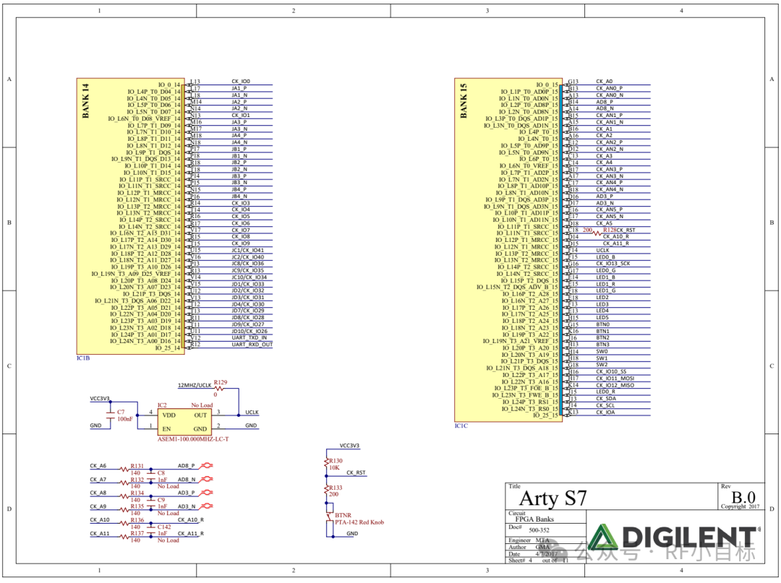Screen dimensions: 781x583
Task: Click the CK_A0 net in Bank 15
Action: [604, 81]
